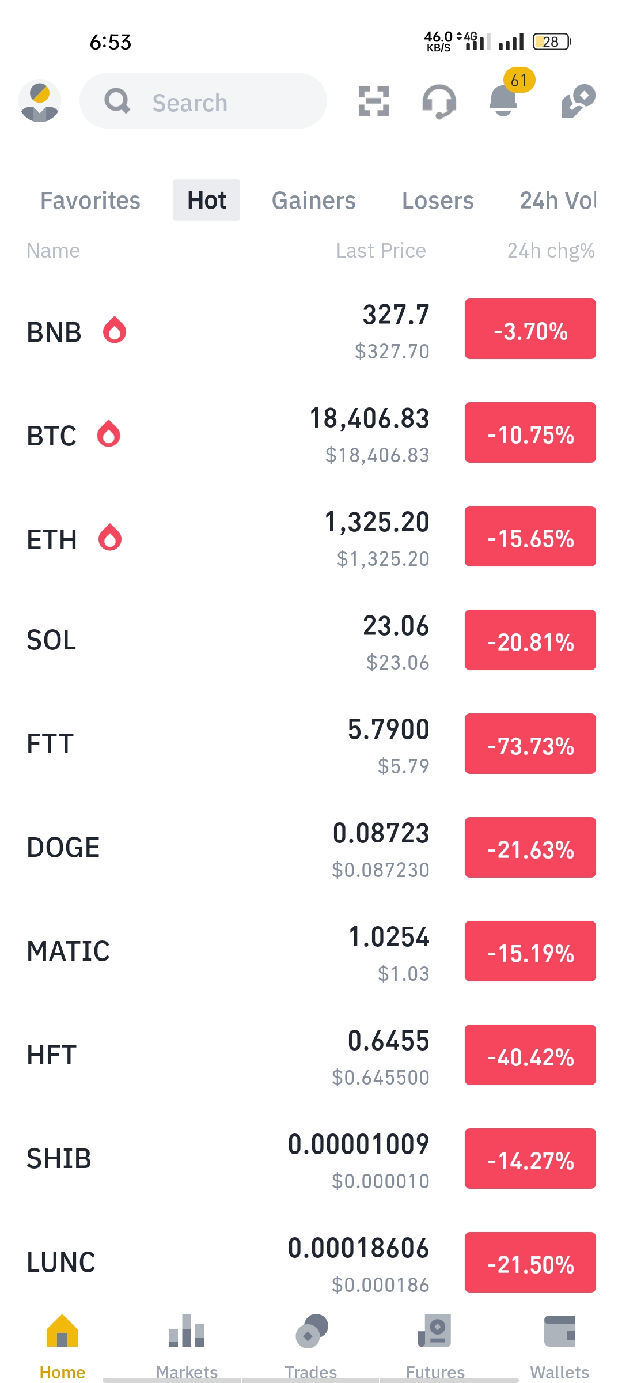
Task: Switch to the Gainers tab
Action: tap(314, 201)
